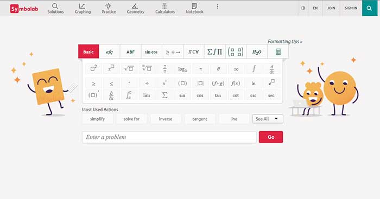380x199 pixels.
Task: Switch to the Σ∫∏ calculus tab
Action: point(215,52)
